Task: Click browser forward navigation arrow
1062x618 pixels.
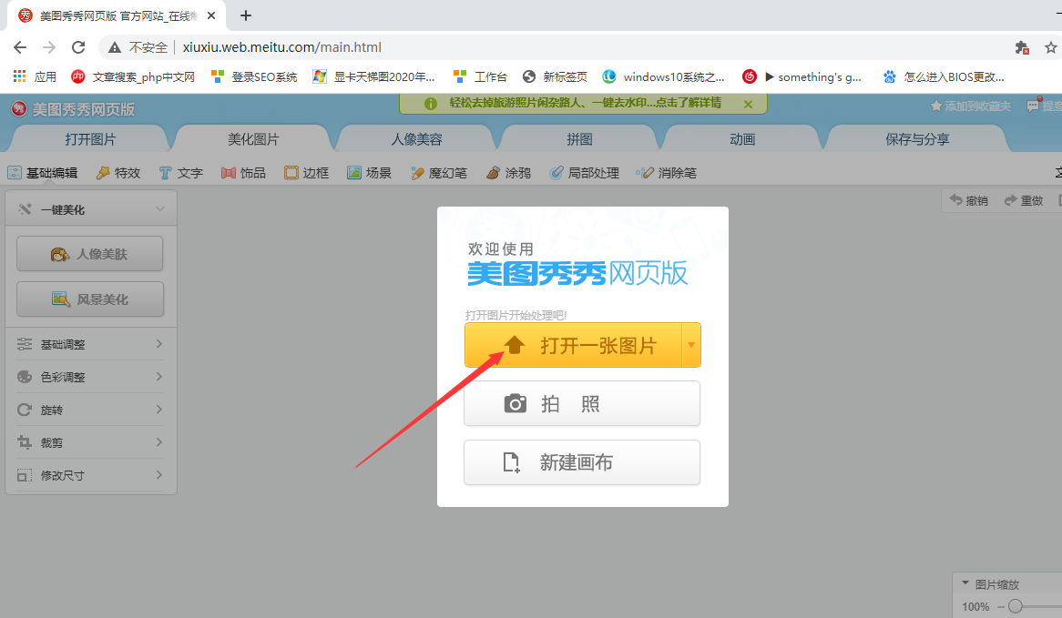Action: pos(49,47)
